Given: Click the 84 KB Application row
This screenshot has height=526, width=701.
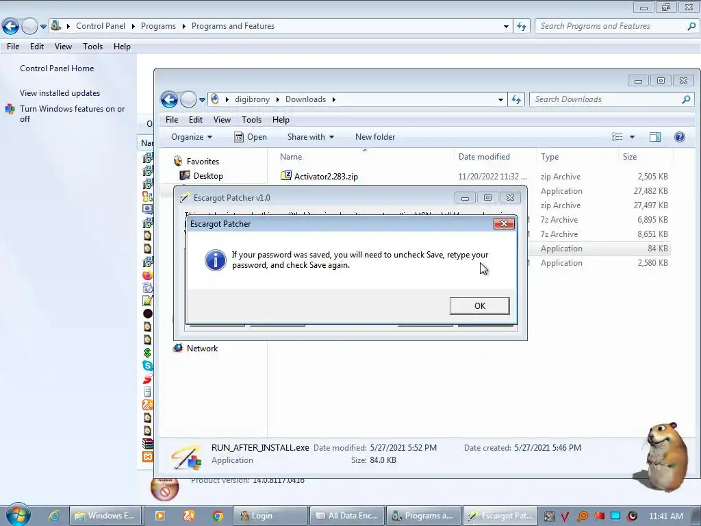Looking at the screenshot, I should (x=599, y=248).
